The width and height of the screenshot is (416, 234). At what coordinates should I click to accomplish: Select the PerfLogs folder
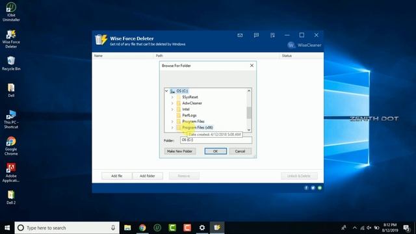(x=189, y=116)
